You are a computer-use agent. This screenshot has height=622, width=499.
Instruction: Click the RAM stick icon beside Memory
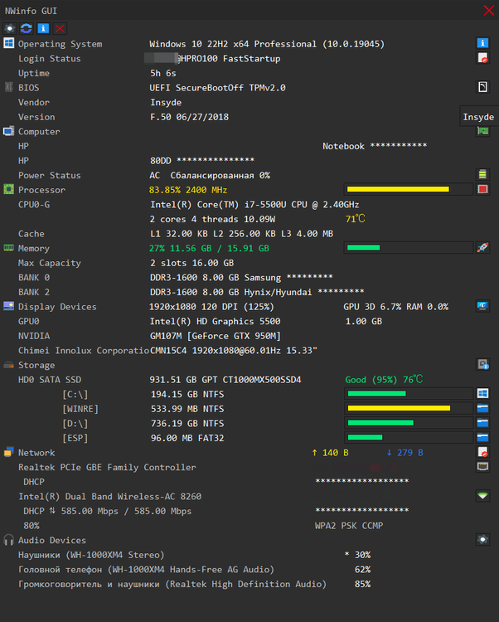coord(9,248)
